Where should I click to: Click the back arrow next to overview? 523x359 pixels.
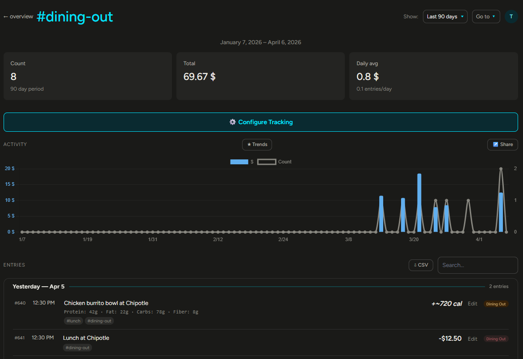pyautogui.click(x=5, y=16)
